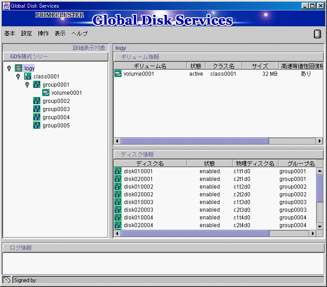Viewport: 327px width, 287px height.
Task: Click the volume0001 icon in GDS tree
Action: (46, 92)
